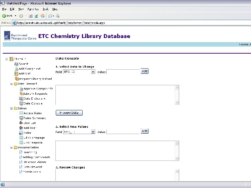Click scroll up arrow in Review Changes box
251x188 pixels.
pos(177,171)
